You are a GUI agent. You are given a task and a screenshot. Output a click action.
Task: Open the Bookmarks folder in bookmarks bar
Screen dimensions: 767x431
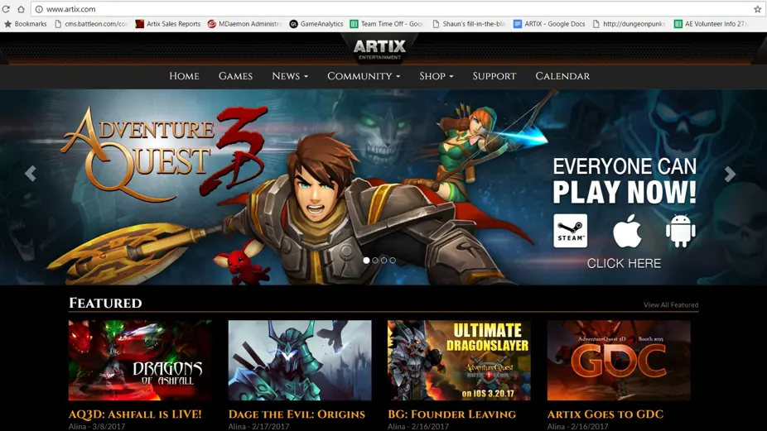coord(26,23)
